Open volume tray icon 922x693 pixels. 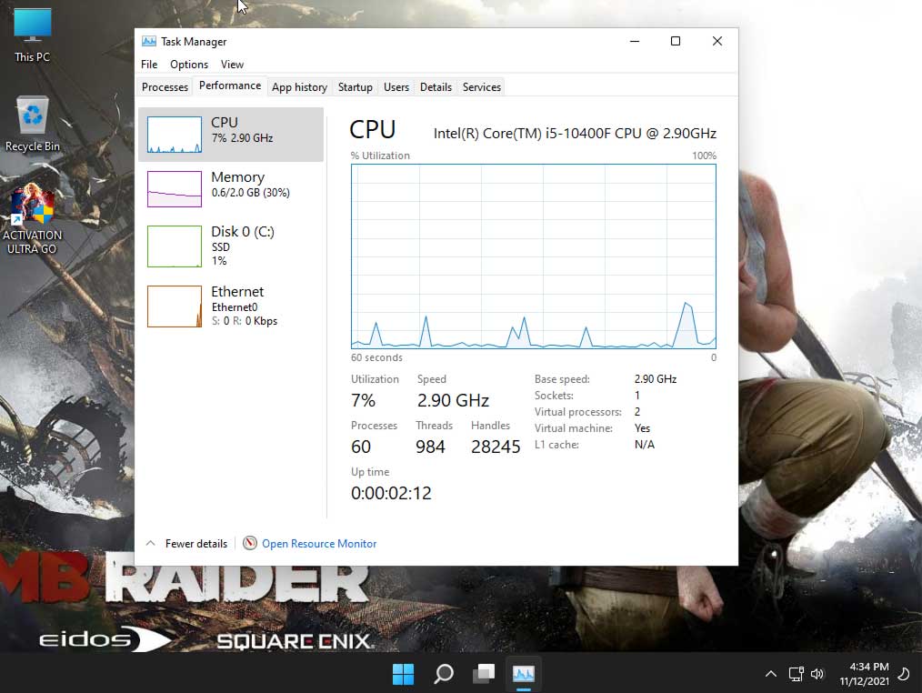pyautogui.click(x=817, y=674)
